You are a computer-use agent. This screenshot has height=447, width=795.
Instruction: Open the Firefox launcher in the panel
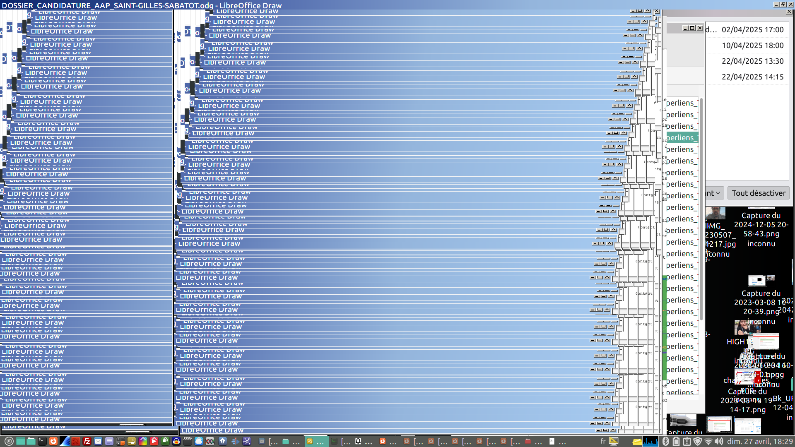point(53,441)
